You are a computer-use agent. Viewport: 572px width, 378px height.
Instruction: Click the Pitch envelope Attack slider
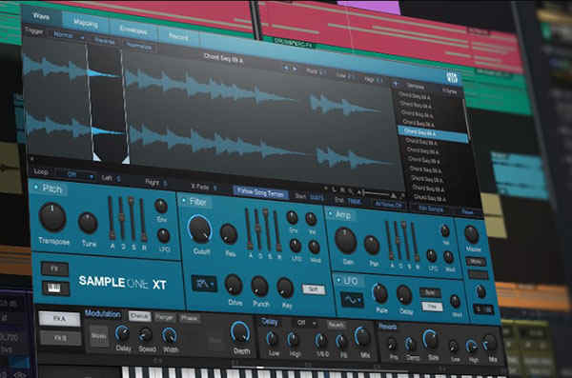[111, 218]
